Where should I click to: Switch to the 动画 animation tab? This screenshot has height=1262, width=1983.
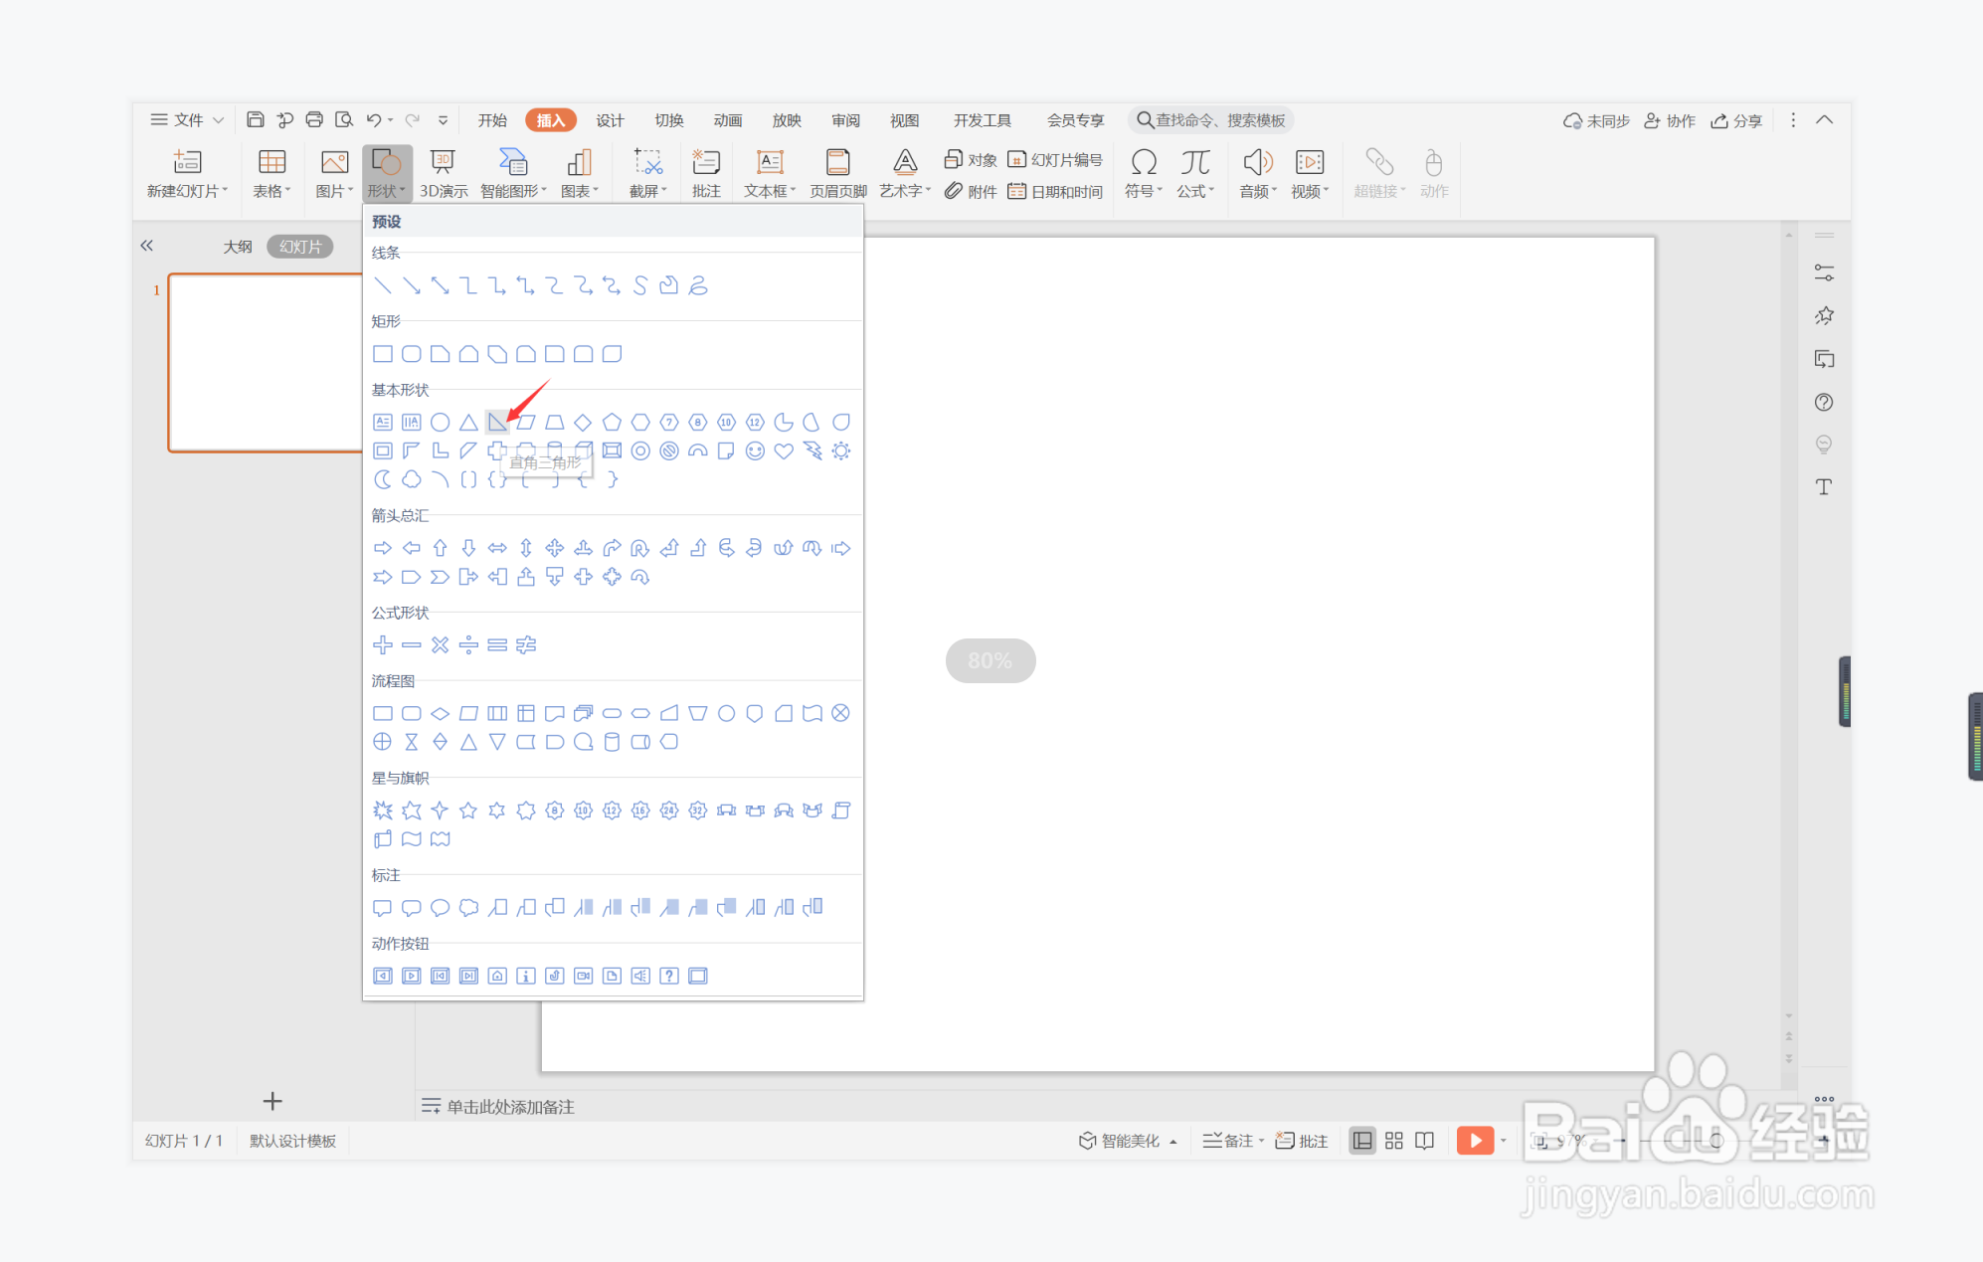pos(728,120)
